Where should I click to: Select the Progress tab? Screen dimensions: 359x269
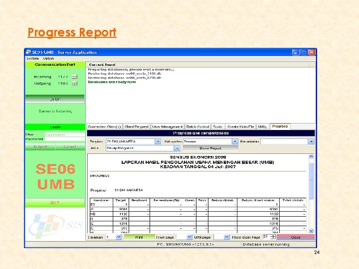click(280, 126)
